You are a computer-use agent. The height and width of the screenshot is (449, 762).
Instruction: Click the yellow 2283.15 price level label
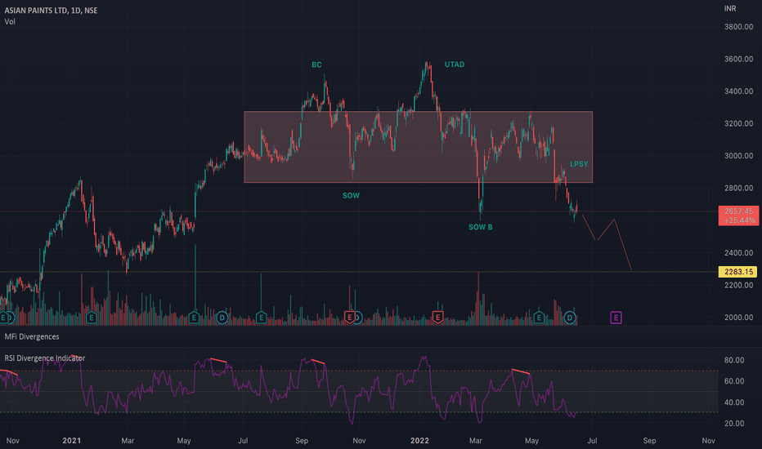tap(737, 272)
